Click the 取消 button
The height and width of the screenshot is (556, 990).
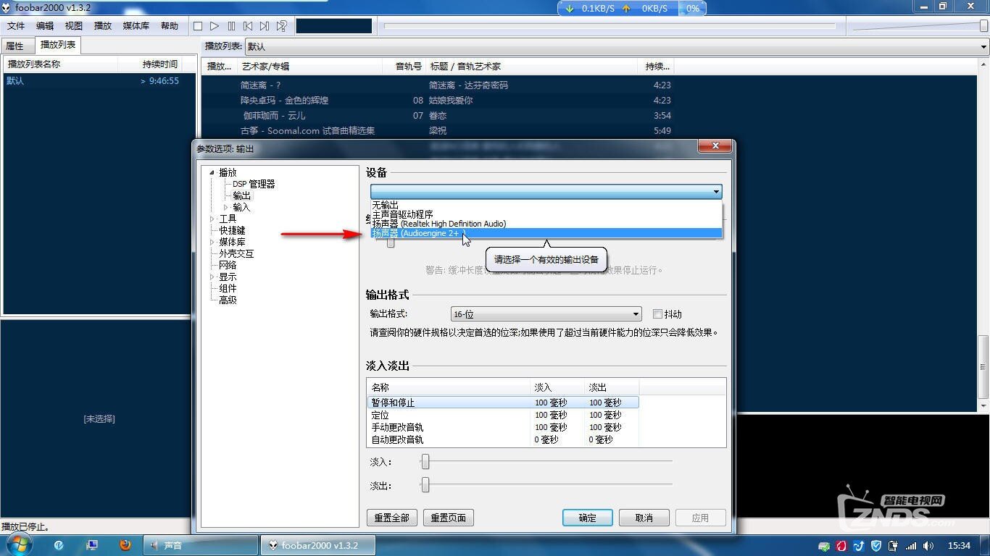pos(644,518)
